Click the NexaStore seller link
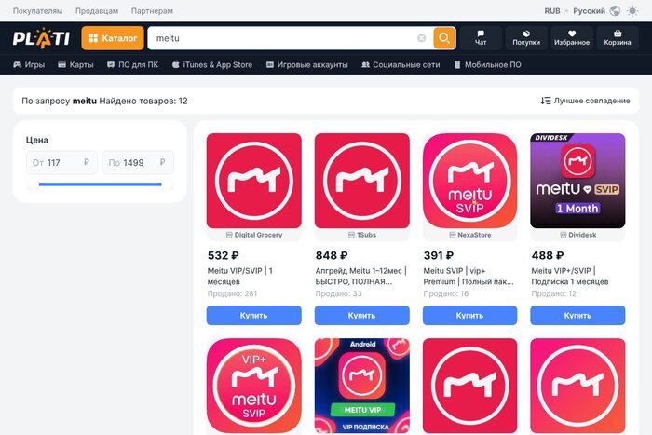652x435 pixels. point(469,235)
